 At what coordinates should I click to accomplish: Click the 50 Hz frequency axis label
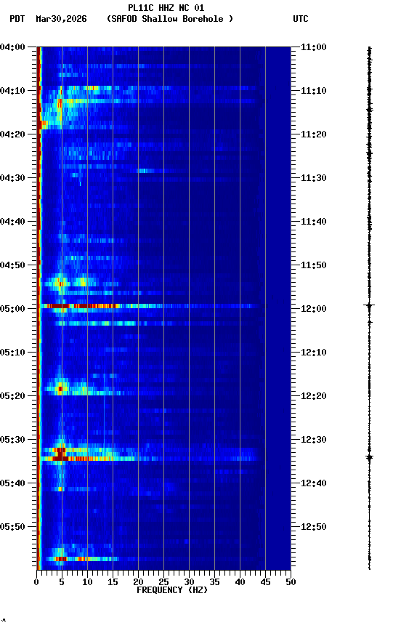click(291, 582)
